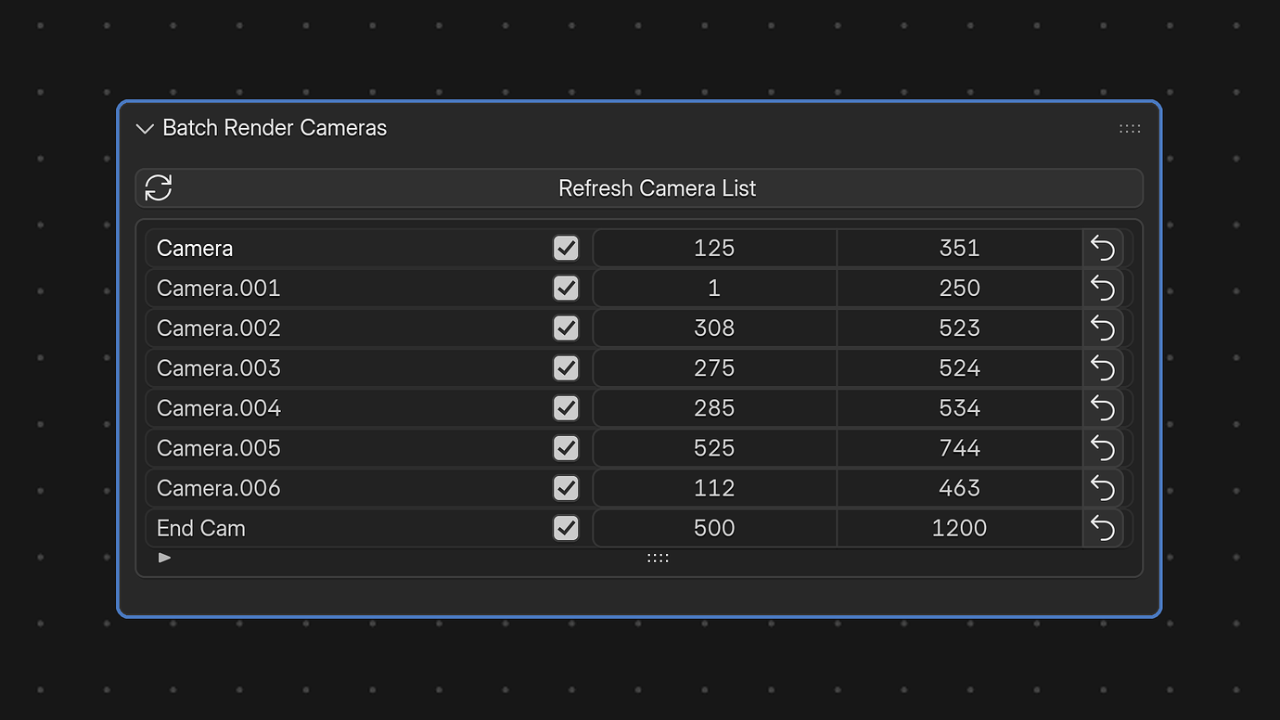Click the list resize grip dots
Screen dimensions: 1280x720
point(658,558)
